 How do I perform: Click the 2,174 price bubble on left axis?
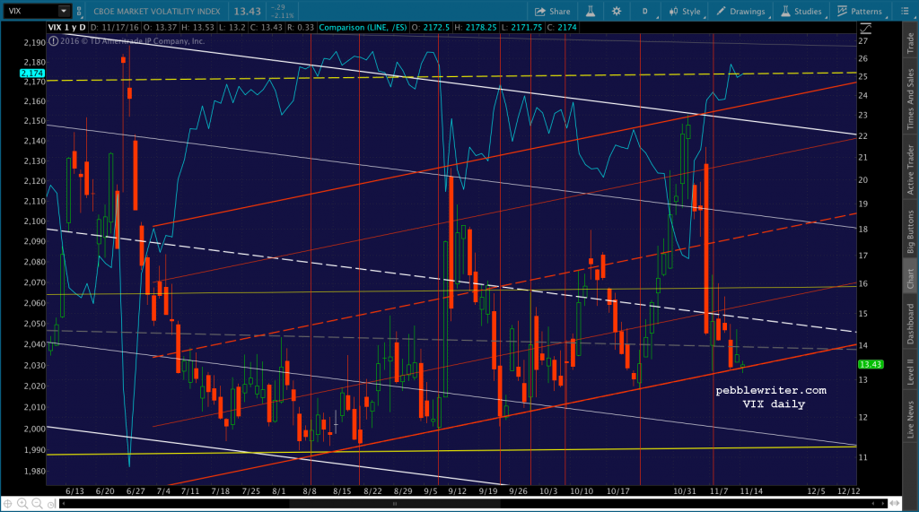(31, 74)
